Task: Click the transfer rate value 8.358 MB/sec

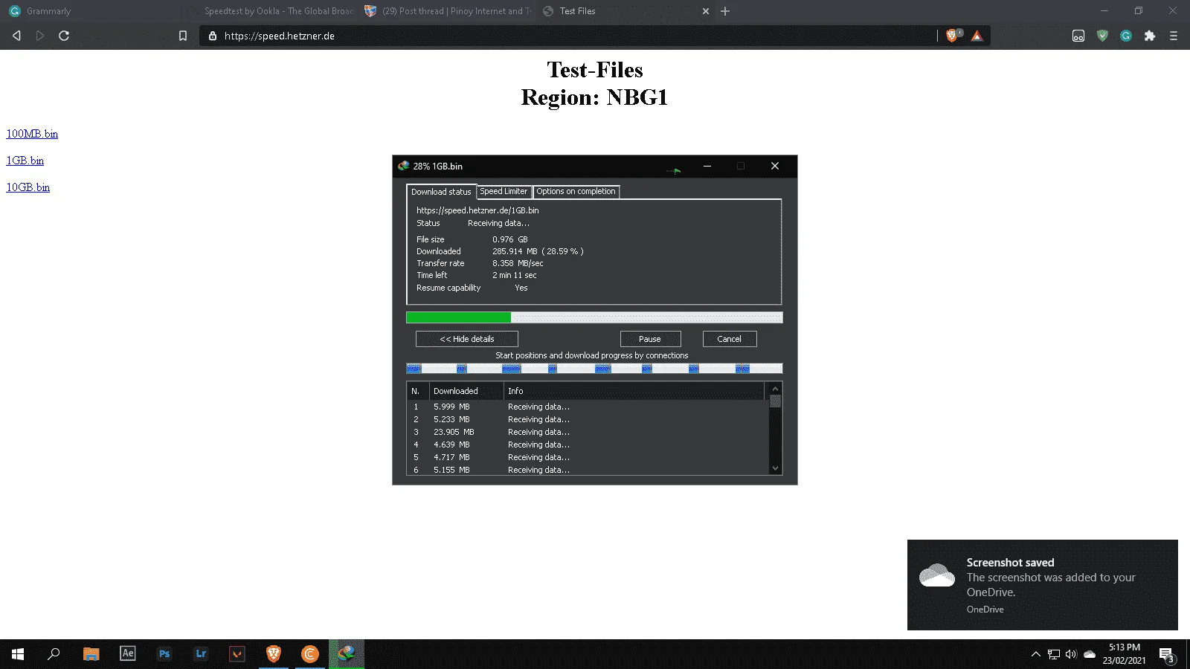Action: point(518,263)
